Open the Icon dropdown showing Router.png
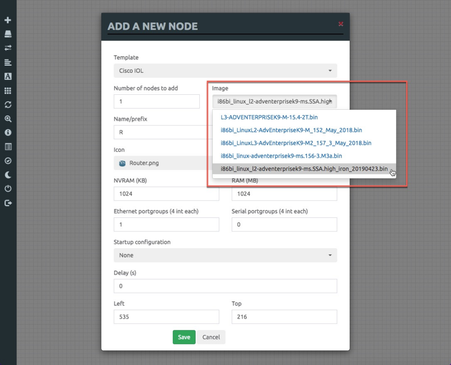 click(163, 163)
